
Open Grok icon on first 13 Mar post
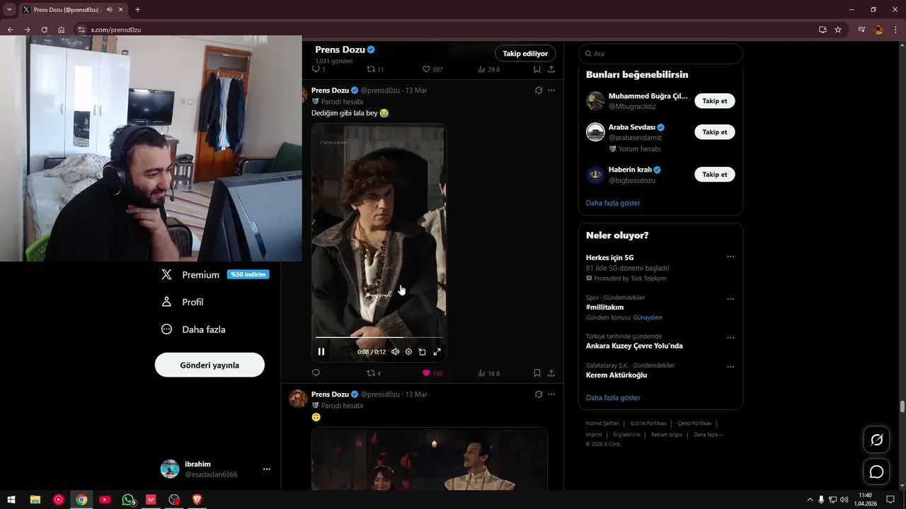539,90
